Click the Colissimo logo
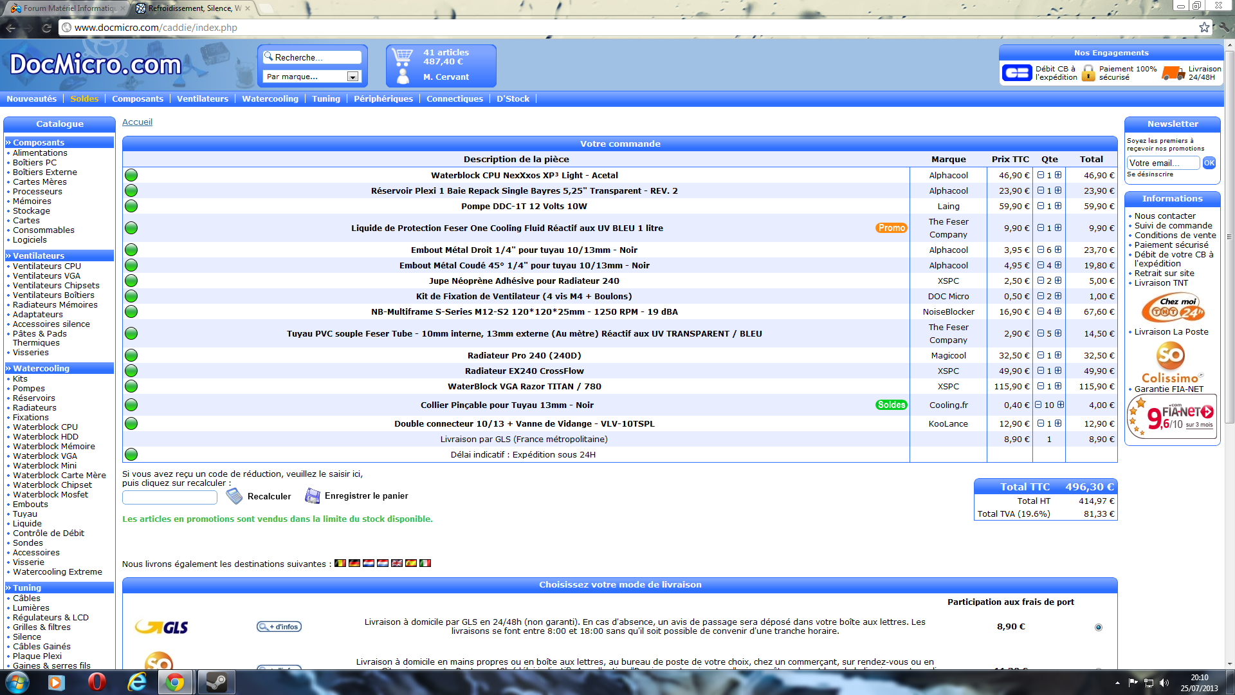 pos(1169,362)
